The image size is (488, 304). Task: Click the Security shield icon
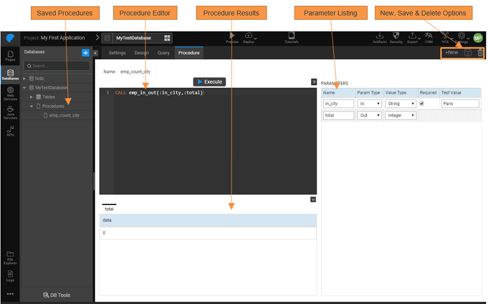(396, 37)
